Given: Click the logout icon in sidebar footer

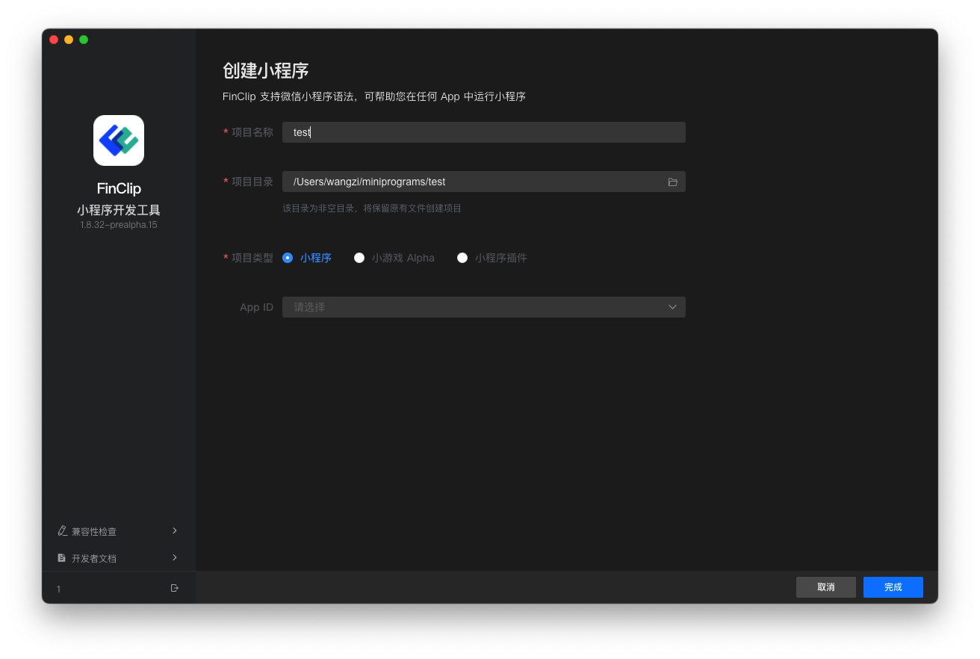Looking at the screenshot, I should (175, 588).
